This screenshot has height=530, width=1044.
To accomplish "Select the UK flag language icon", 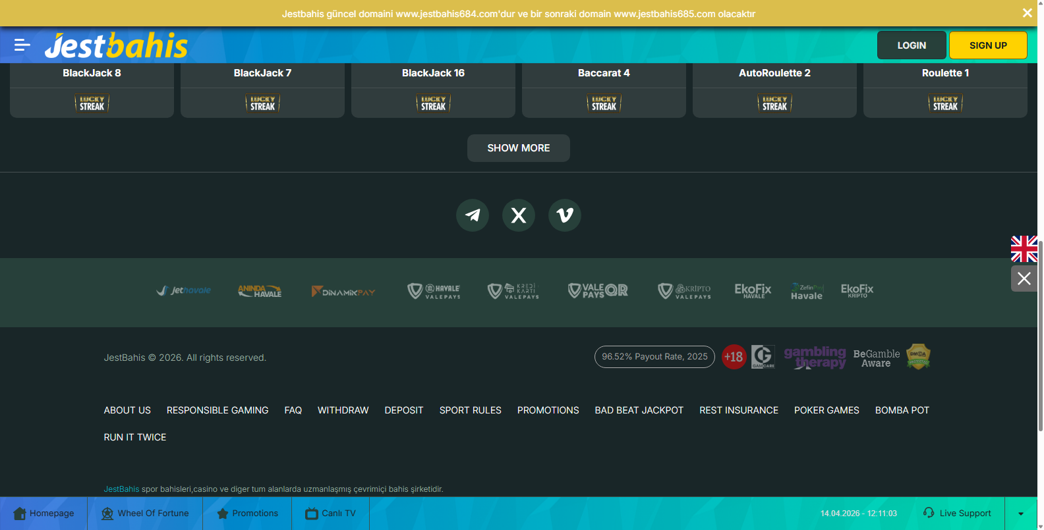I will [1024, 249].
